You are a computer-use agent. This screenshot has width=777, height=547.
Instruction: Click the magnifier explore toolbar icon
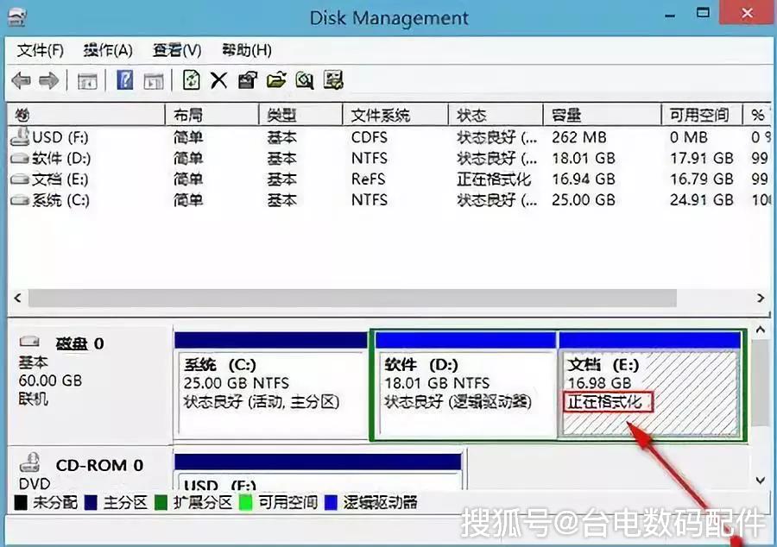305,79
